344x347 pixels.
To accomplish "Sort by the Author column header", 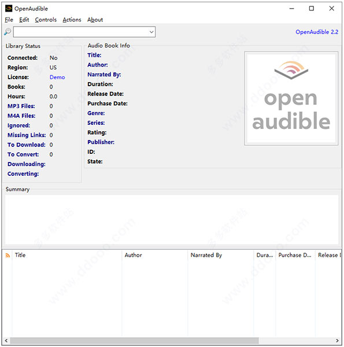I will (x=154, y=255).
